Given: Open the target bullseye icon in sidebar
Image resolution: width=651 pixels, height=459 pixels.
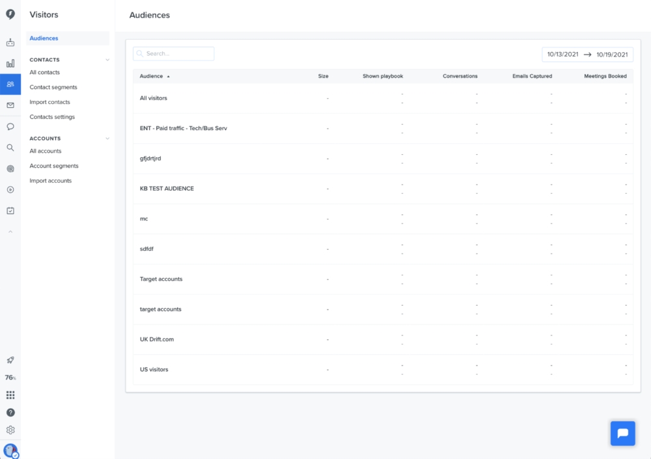Looking at the screenshot, I should (10, 168).
